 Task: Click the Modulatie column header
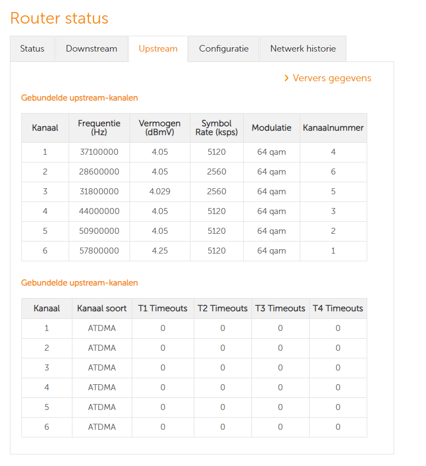coord(271,128)
